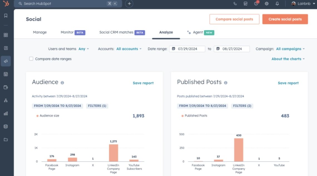Open the Data management database icon in sidebar

(6, 127)
